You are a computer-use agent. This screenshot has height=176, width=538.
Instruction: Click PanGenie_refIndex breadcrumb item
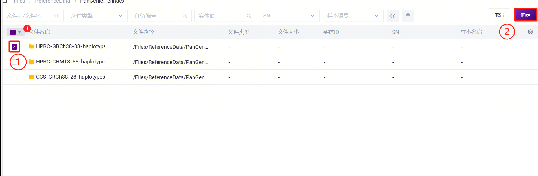102,1
